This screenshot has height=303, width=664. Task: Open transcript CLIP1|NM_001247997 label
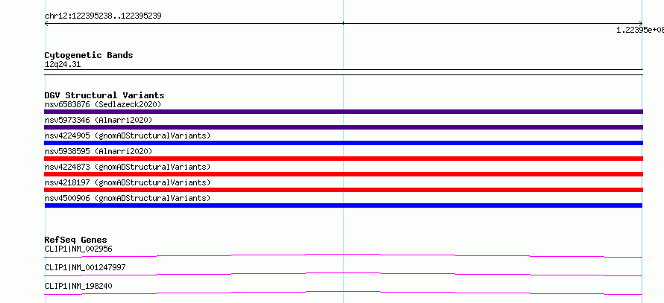[x=85, y=267]
